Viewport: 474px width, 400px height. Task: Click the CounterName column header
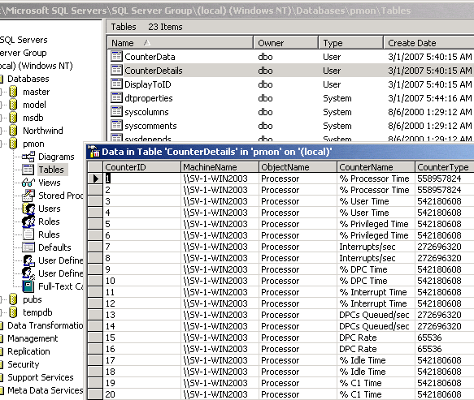point(376,167)
